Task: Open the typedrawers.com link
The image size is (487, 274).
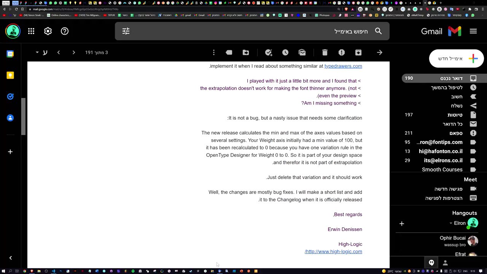Action: [x=343, y=66]
